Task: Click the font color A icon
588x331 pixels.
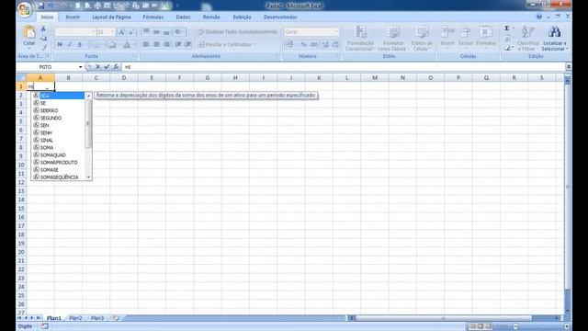Action: click(127, 45)
